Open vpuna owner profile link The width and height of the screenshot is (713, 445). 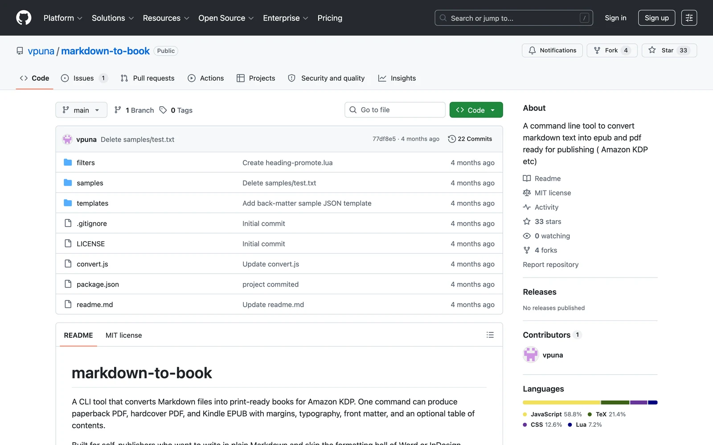[41, 51]
